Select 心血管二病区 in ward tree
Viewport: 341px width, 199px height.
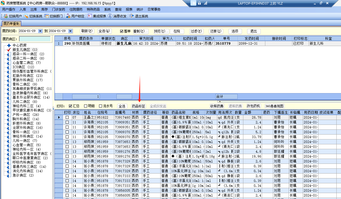pyautogui.click(x=27, y=63)
